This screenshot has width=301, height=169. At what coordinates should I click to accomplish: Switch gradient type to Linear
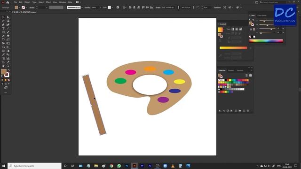click(x=233, y=29)
